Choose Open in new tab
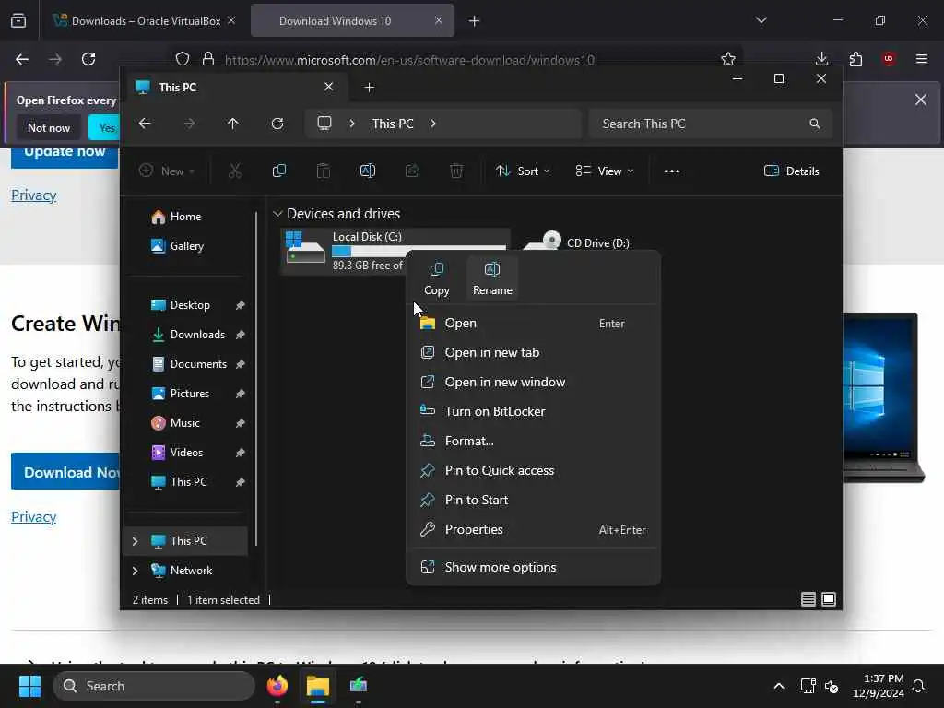944x708 pixels. pos(534,353)
